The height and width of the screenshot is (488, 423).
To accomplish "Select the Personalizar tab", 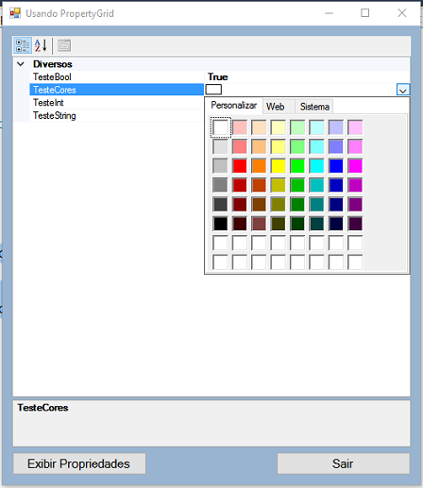I will (x=233, y=106).
